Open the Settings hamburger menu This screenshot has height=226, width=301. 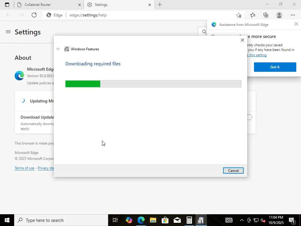point(8,32)
